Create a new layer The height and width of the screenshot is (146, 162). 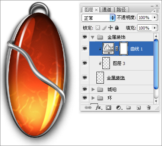click(139, 108)
